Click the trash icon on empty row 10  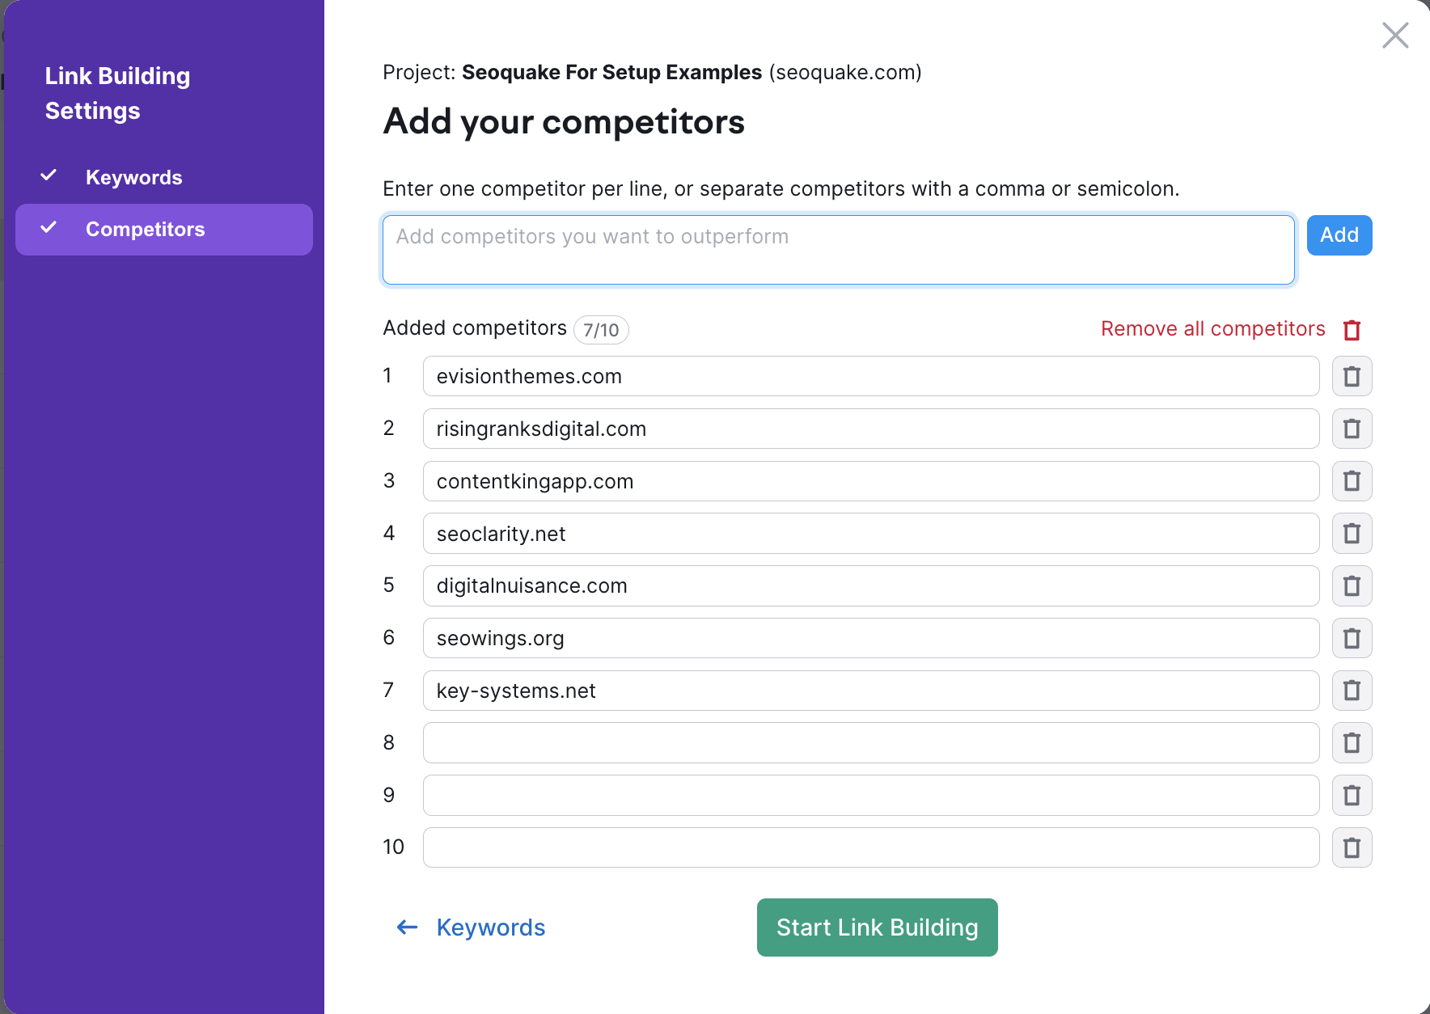1352,847
